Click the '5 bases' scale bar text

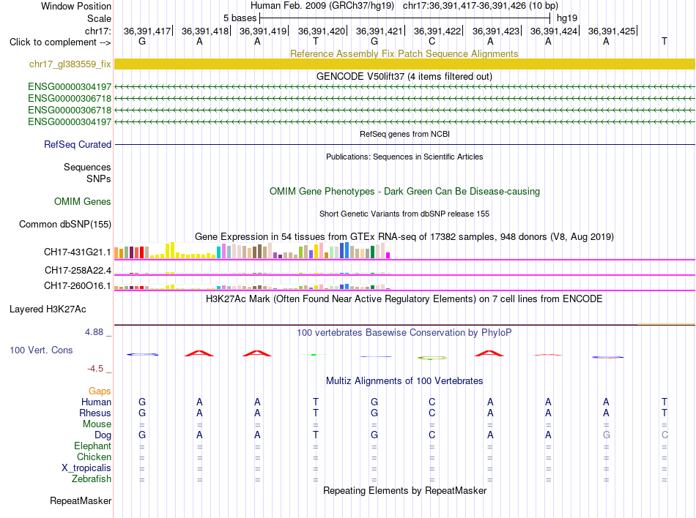coord(240,18)
